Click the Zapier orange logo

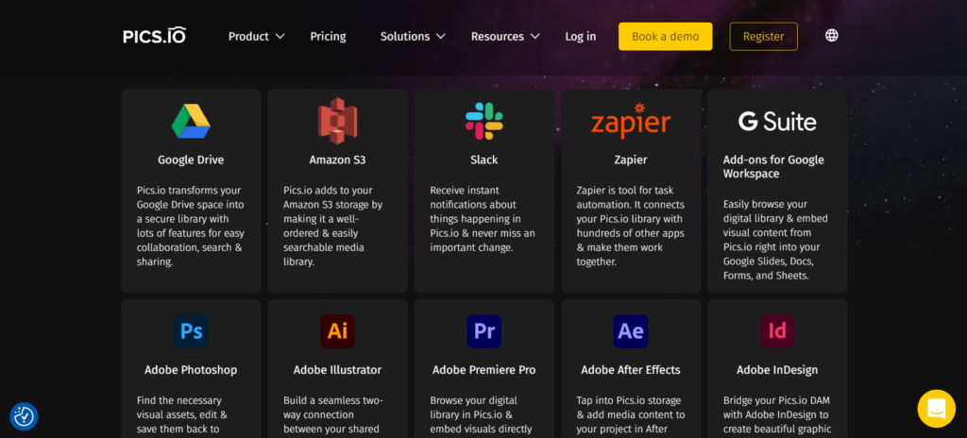click(x=630, y=121)
